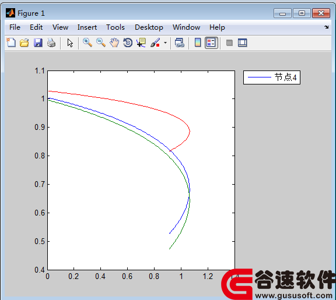Viewport: 336px width, 300px height.
Task: Expand the View menu
Action: (60, 27)
